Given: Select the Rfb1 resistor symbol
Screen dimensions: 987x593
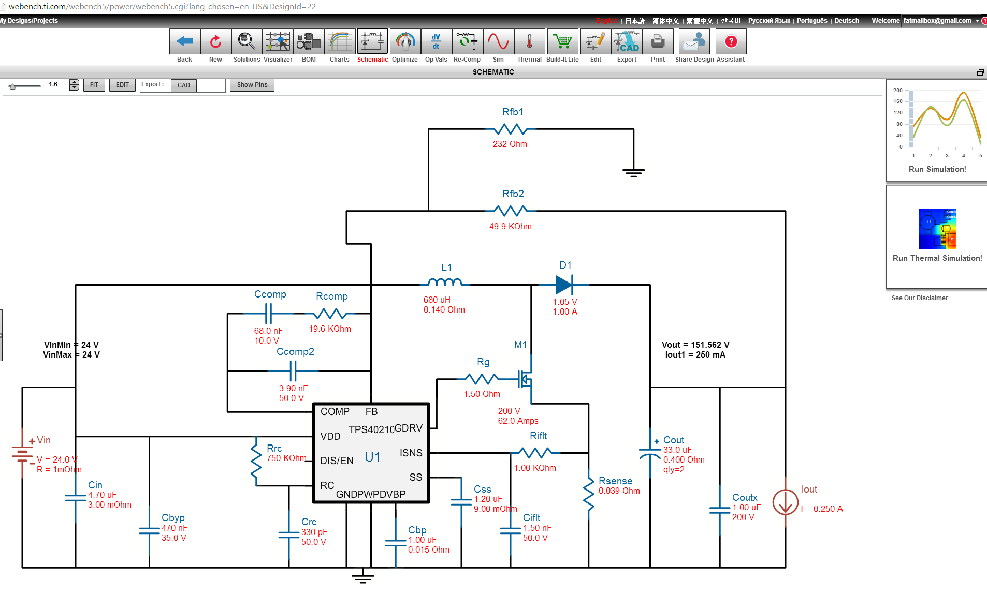Looking at the screenshot, I should click(511, 129).
